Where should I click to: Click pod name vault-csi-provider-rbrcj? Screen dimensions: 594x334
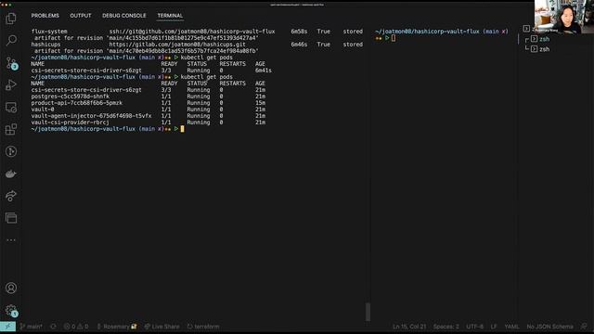point(71,122)
